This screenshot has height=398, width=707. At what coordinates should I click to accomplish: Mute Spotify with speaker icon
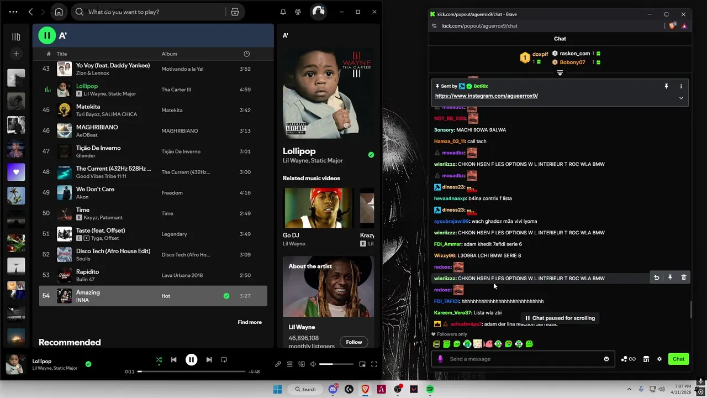tap(313, 364)
